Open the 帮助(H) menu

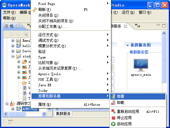pos(9,18)
